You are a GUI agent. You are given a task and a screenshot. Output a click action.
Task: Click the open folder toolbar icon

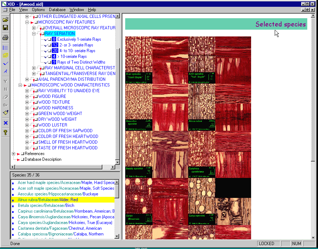[5, 19]
